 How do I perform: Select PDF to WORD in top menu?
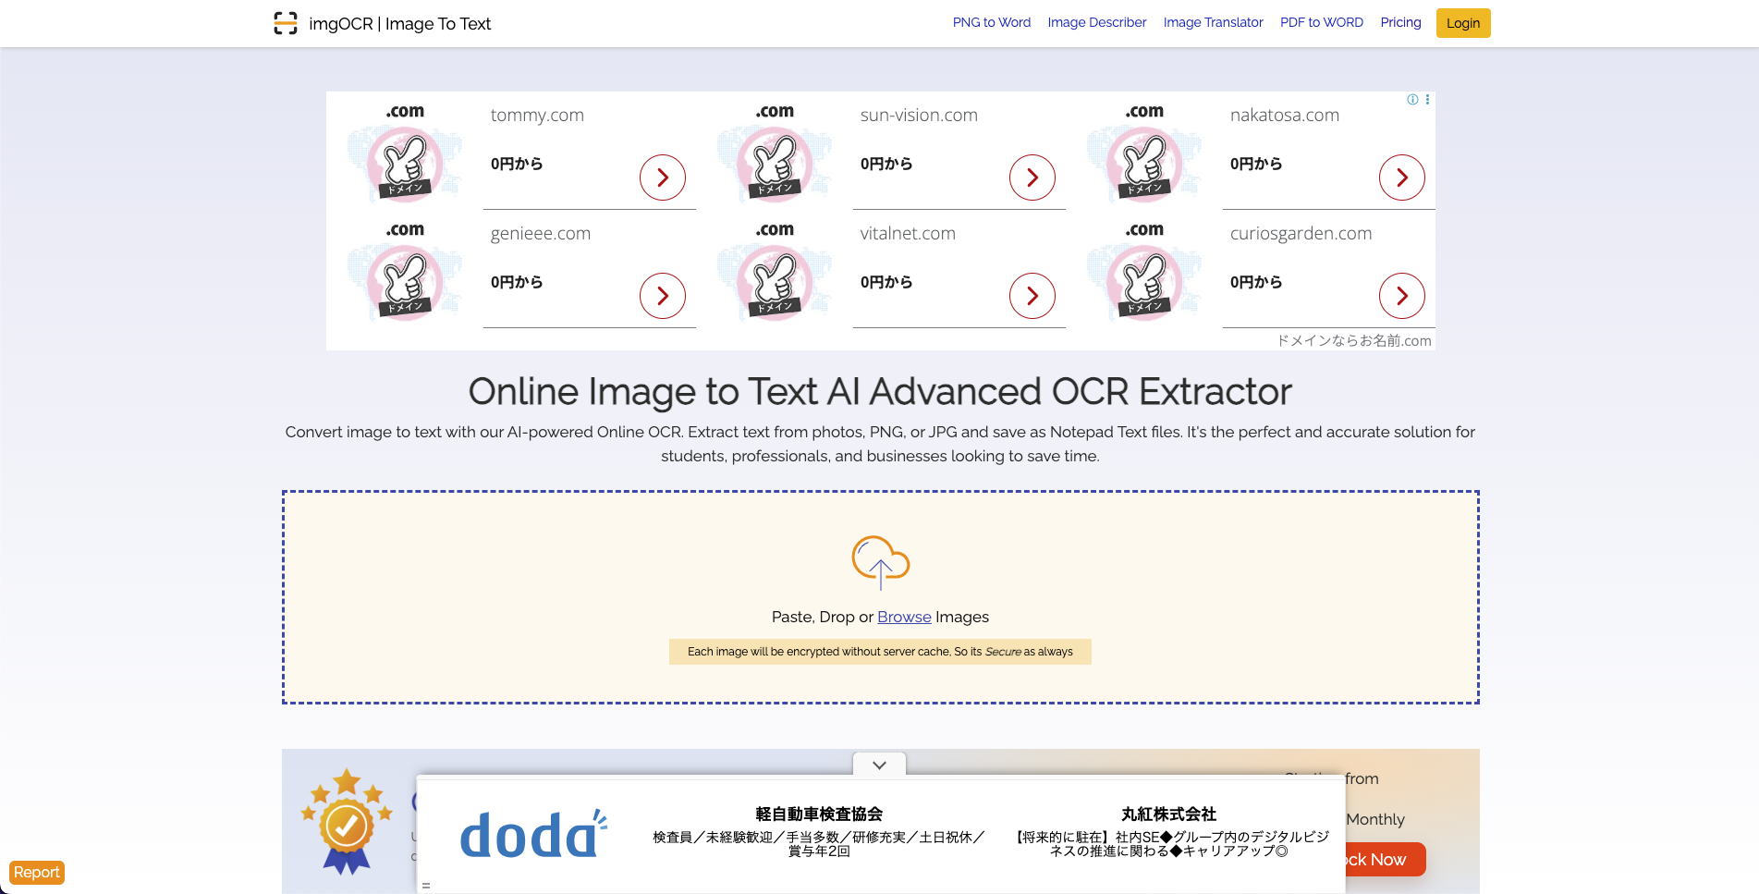(x=1321, y=22)
